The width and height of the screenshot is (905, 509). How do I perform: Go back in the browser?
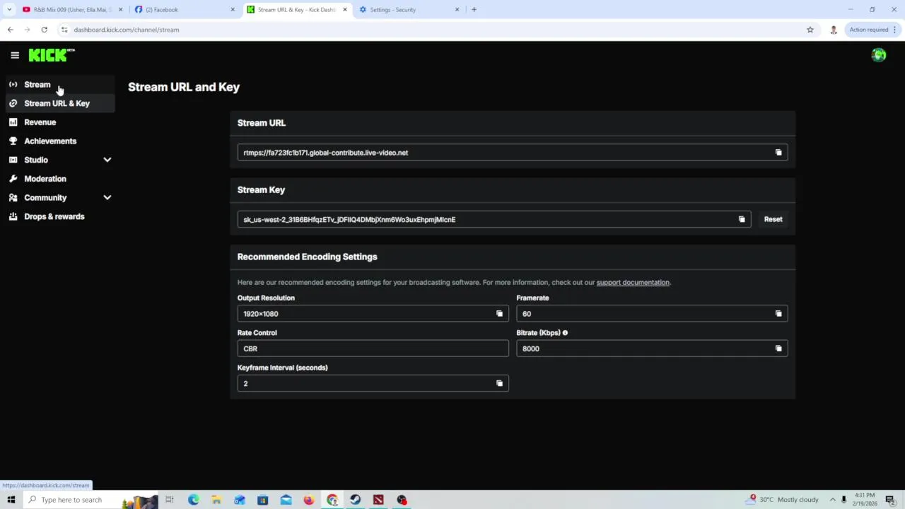pos(10,30)
